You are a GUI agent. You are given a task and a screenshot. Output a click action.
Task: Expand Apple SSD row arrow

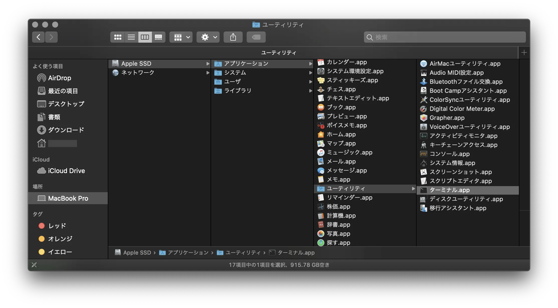point(208,64)
